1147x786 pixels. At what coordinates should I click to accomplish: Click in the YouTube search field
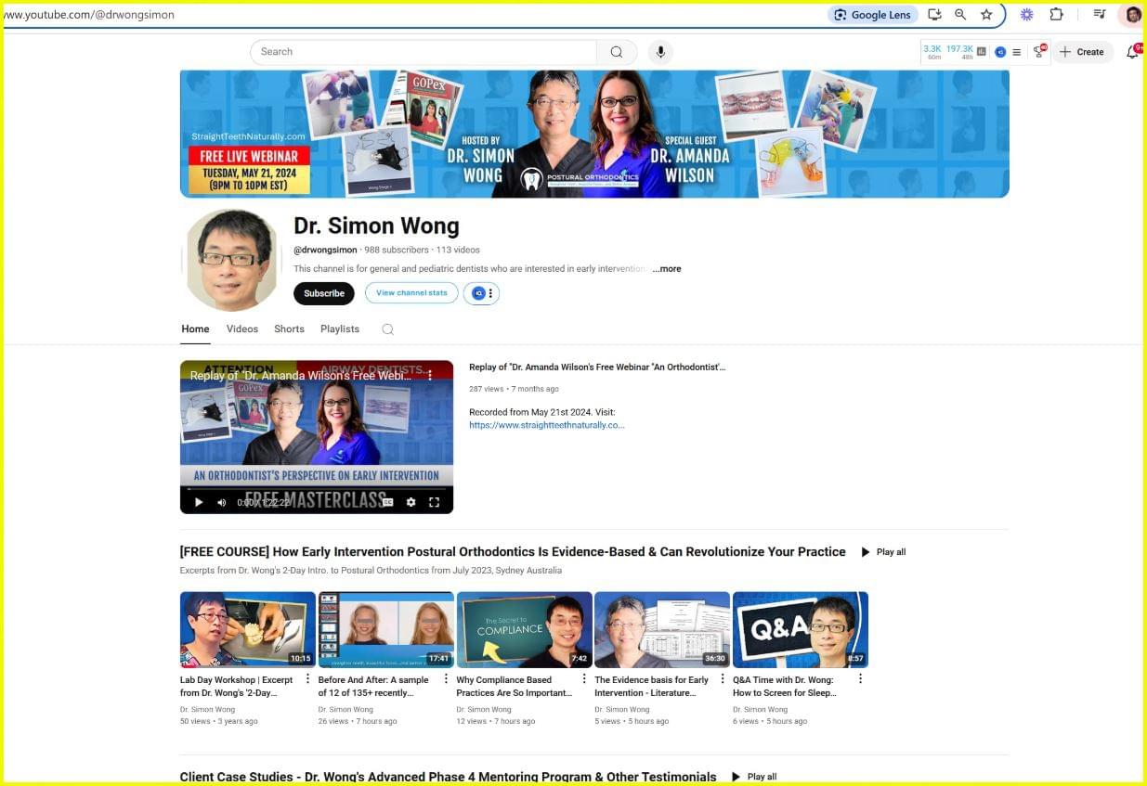[x=424, y=52]
